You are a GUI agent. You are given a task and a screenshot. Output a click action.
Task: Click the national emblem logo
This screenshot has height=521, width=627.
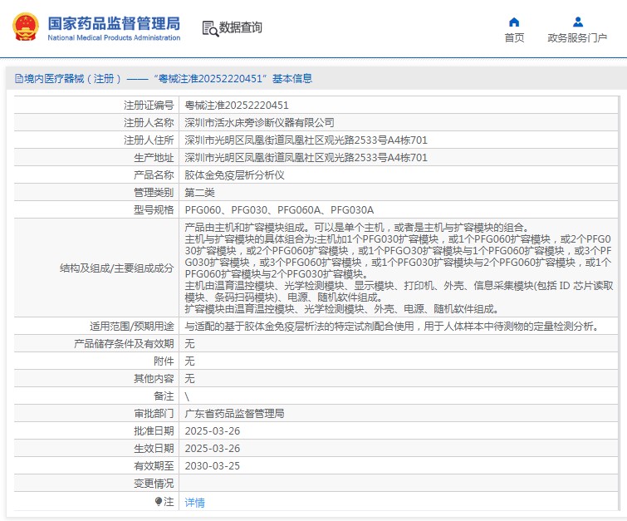coord(25,27)
